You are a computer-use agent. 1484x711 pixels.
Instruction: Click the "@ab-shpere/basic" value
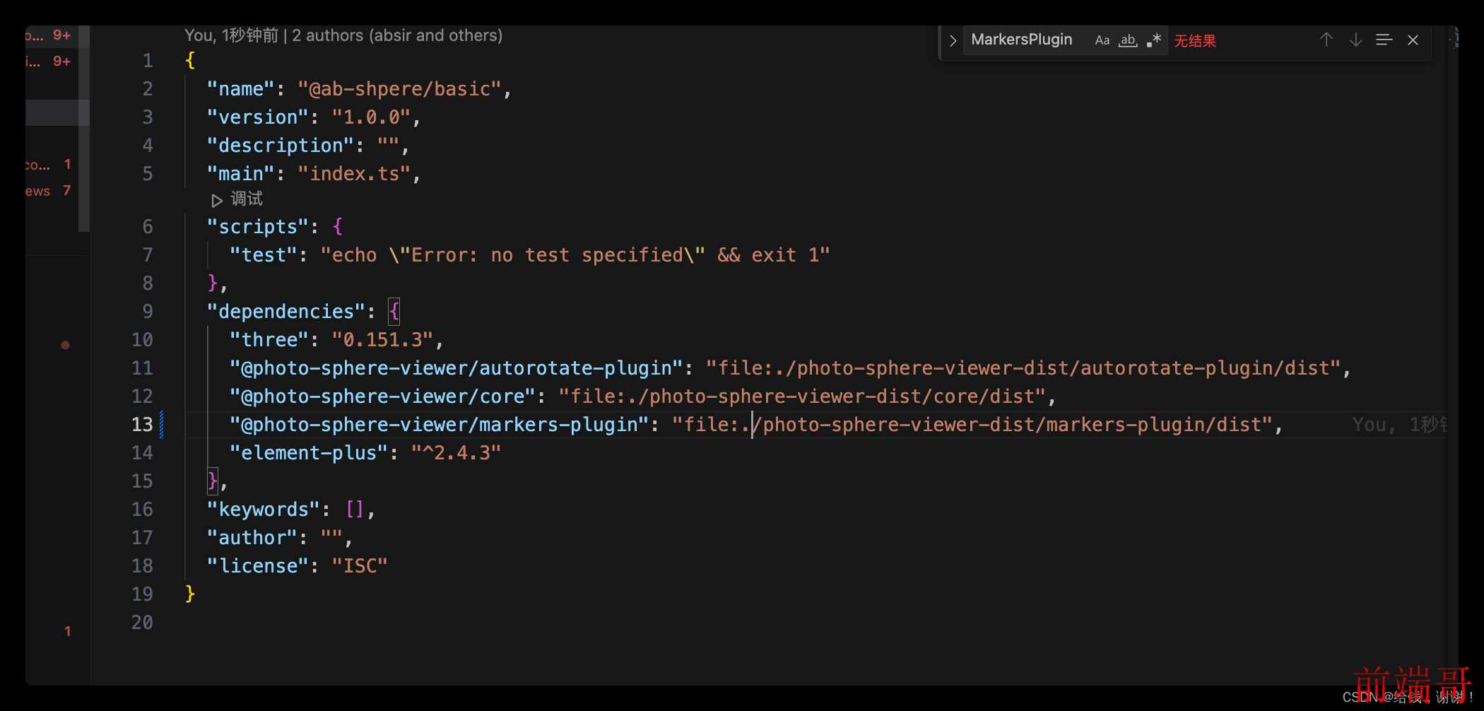399,89
